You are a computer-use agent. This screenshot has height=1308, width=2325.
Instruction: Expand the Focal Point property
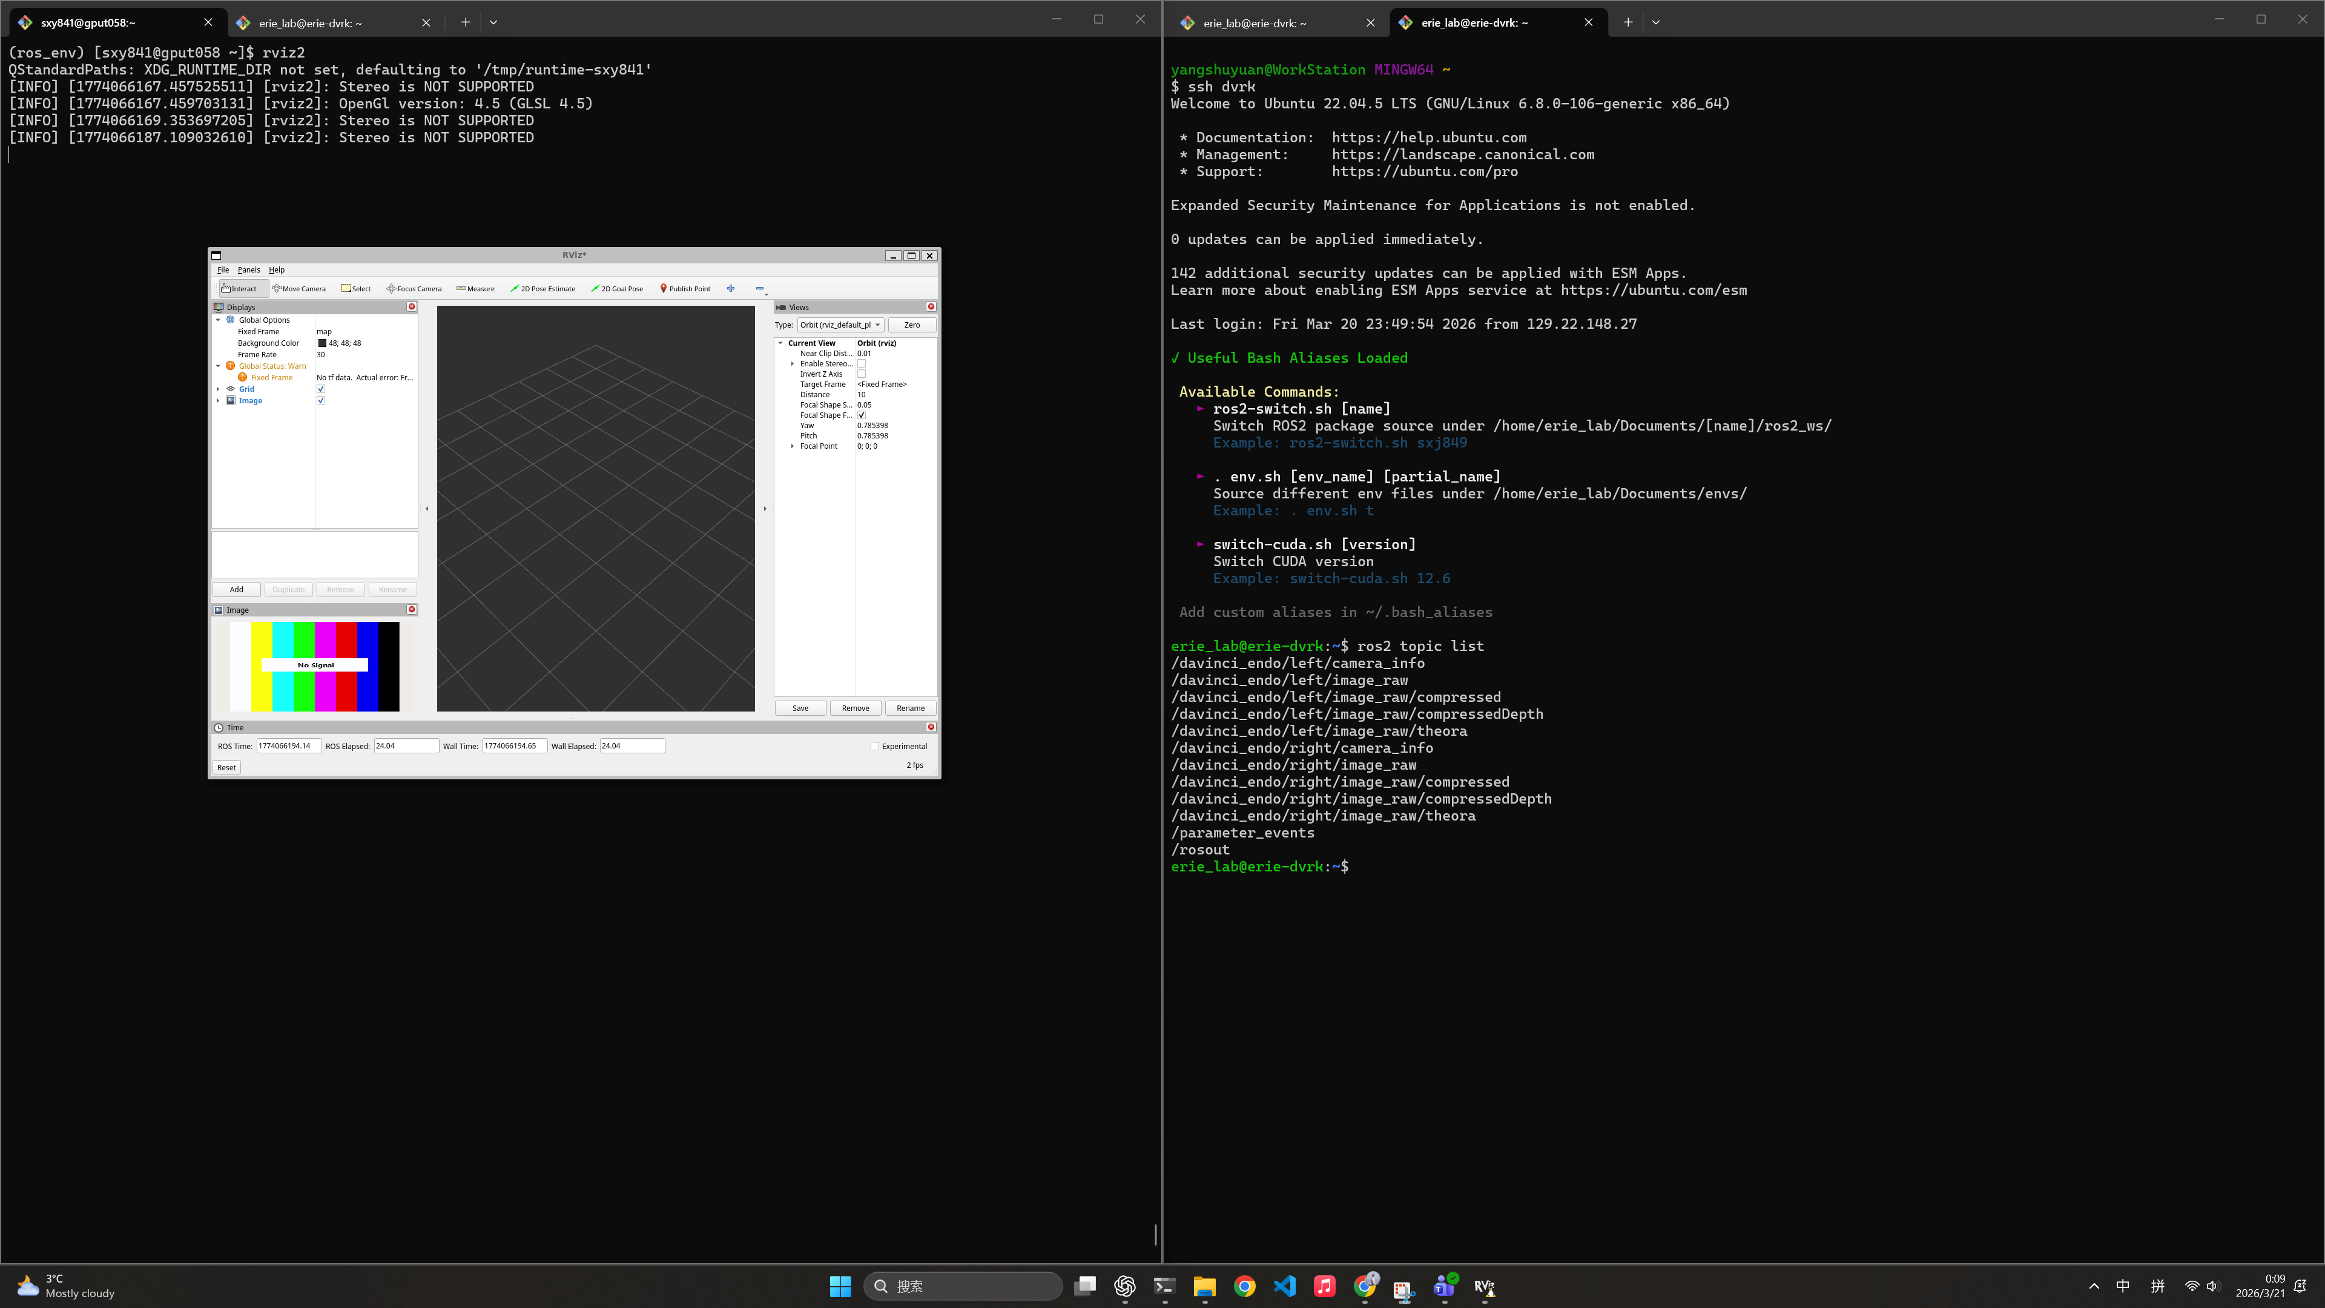point(793,446)
